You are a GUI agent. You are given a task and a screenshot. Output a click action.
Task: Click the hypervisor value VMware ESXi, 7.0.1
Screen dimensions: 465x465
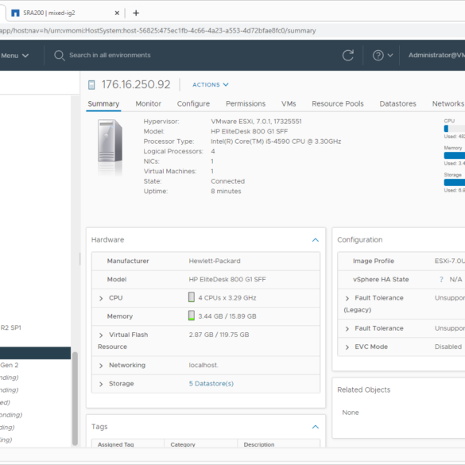click(x=256, y=122)
